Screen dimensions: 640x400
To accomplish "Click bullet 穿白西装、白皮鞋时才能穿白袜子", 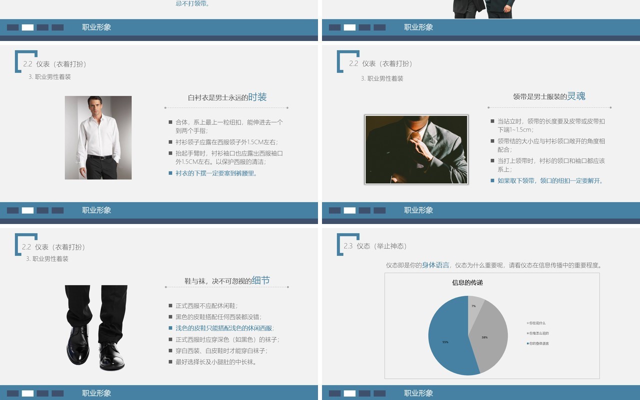I will tap(218, 351).
